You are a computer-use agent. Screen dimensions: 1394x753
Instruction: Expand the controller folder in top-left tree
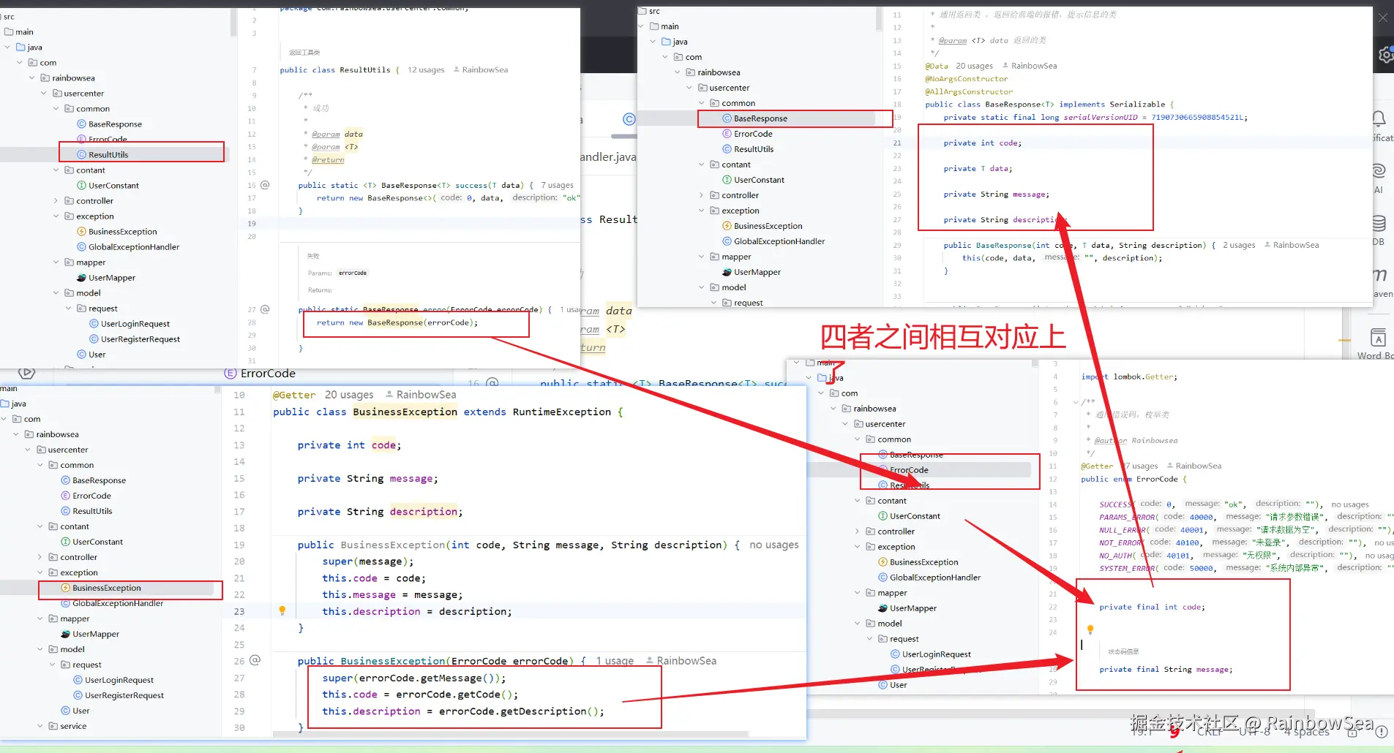pos(56,201)
